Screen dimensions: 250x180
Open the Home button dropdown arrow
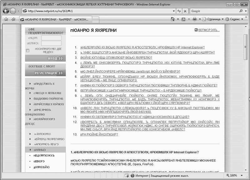tap(178, 19)
